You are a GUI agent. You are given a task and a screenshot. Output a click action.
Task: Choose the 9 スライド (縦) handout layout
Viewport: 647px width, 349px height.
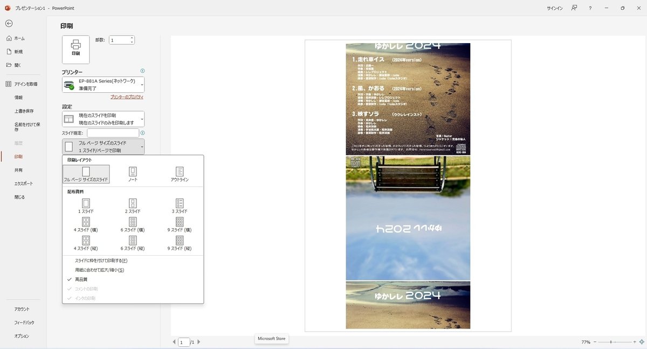tap(180, 243)
